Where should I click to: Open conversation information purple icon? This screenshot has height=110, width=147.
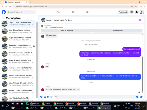[140, 20]
